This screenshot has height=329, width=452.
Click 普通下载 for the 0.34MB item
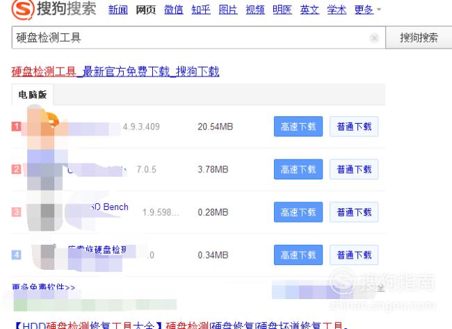coord(354,255)
